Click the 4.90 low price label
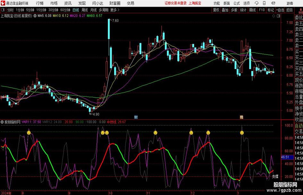 [x=96, y=114]
